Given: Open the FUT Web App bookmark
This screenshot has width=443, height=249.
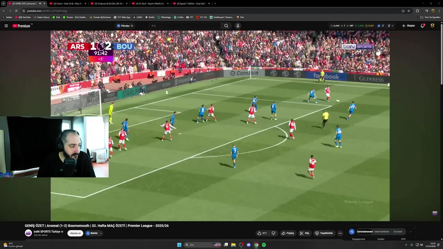Looking at the screenshot, I should (122, 17).
